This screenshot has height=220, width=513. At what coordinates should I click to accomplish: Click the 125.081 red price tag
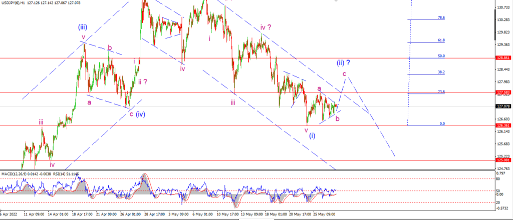point(503,160)
